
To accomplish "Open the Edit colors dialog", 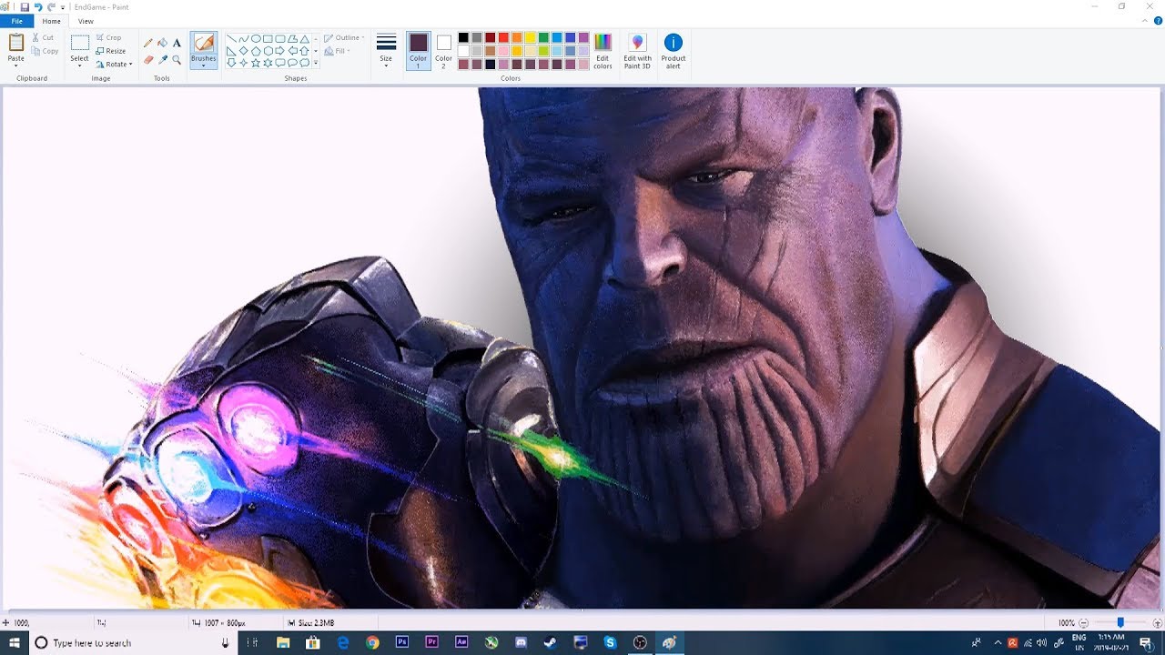I will [603, 50].
